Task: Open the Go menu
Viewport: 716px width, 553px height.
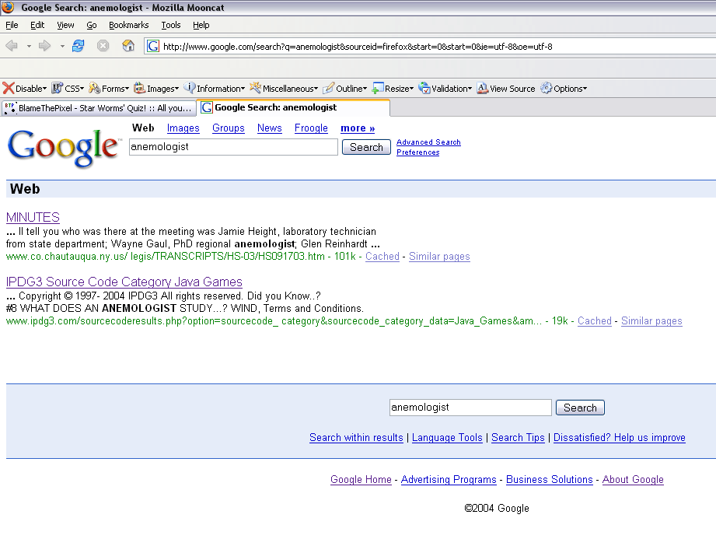Action: tap(91, 25)
